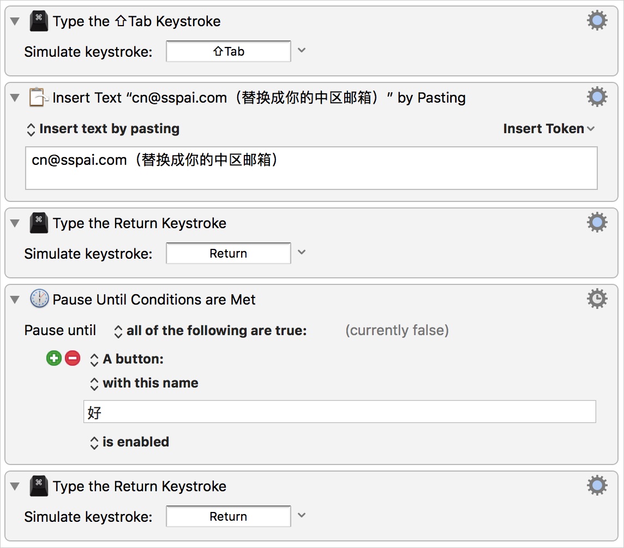
Task: Collapse the Insert Text by Pasting action
Action: tap(15, 98)
